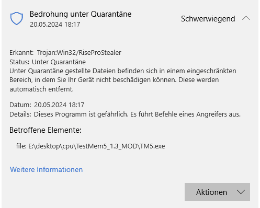Click the Datum label
Screen dimensions: 260x208
coord(20,105)
